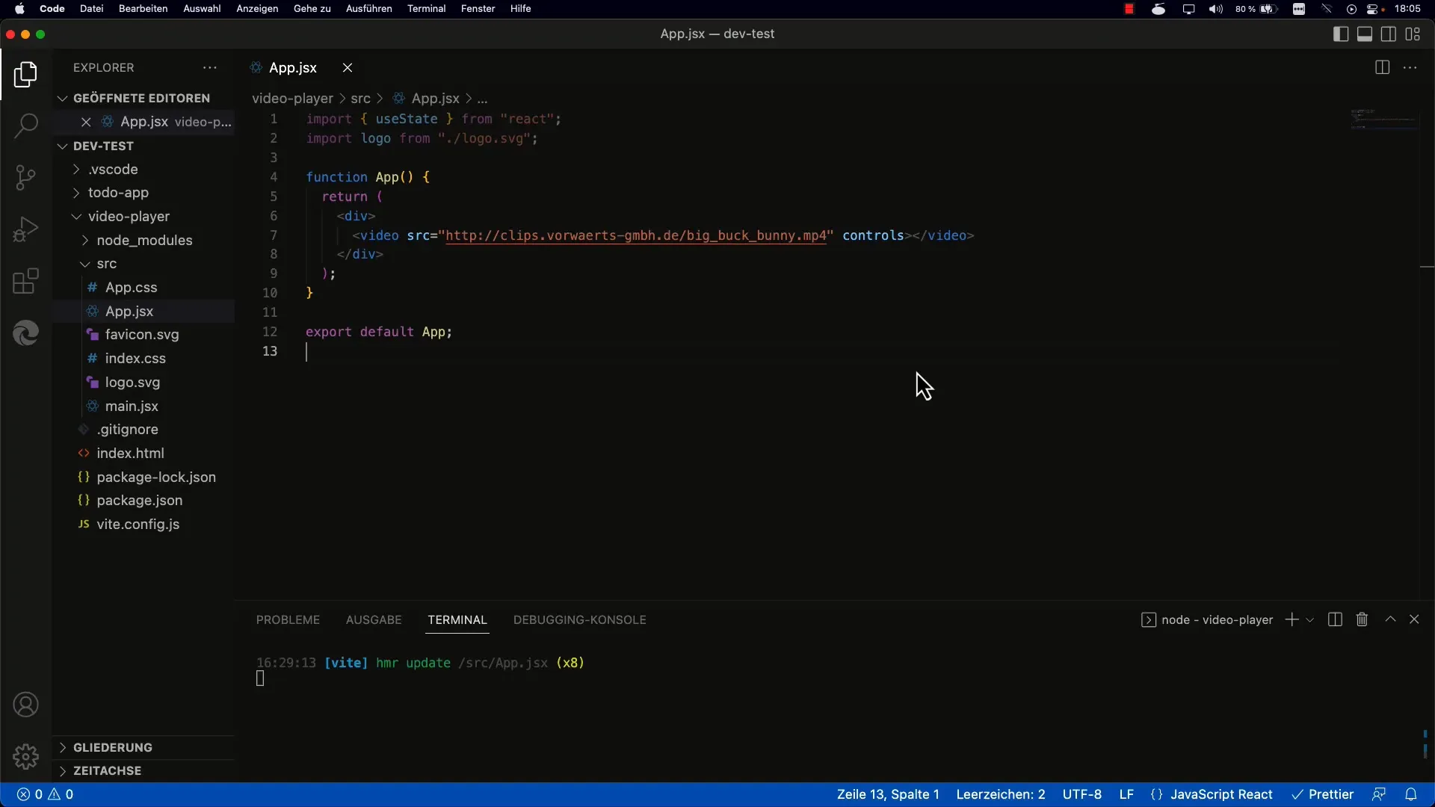Click Prettier status bar item
1435x807 pixels.
pyautogui.click(x=1323, y=794)
